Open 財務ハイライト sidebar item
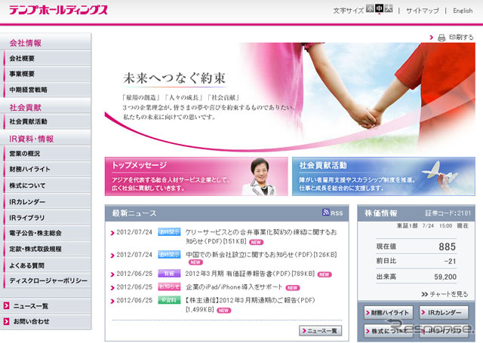Viewport: 483px width, 343px height. (x=47, y=169)
